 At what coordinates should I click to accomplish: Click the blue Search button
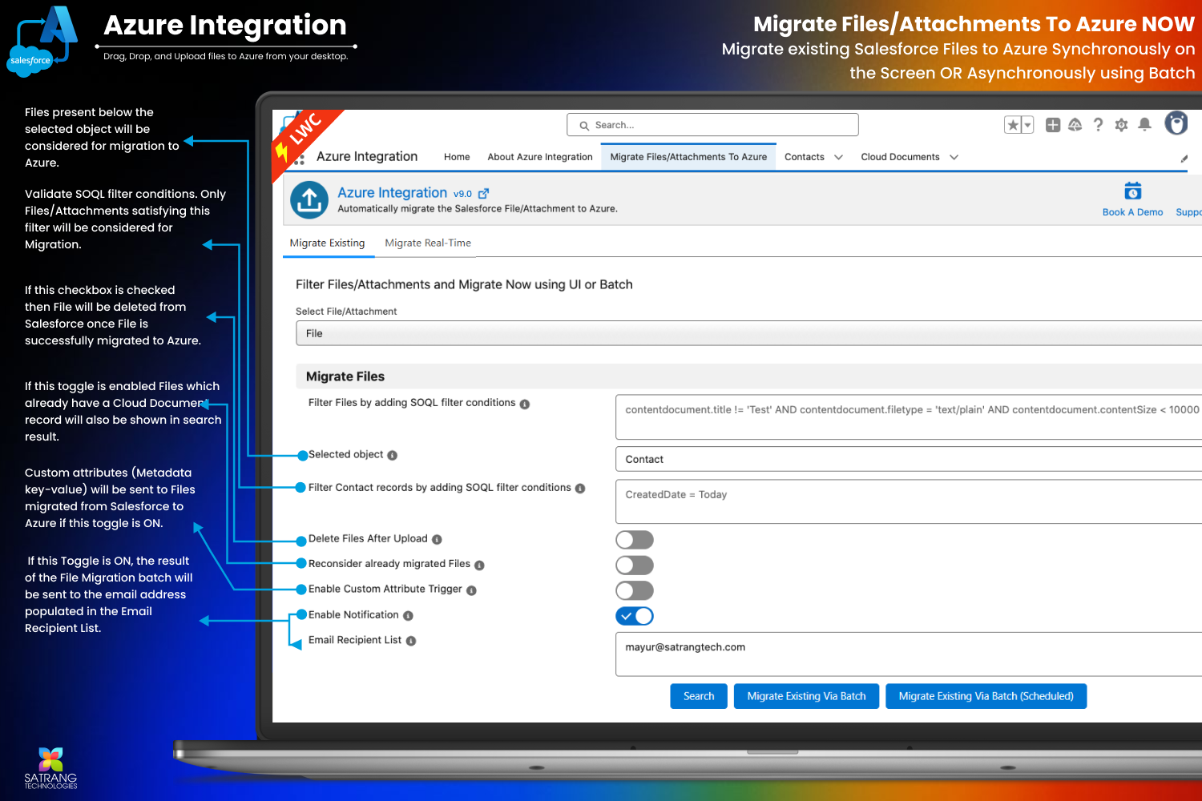pos(699,696)
